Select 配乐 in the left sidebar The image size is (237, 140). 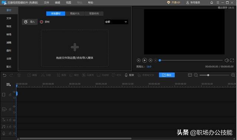click(9, 67)
